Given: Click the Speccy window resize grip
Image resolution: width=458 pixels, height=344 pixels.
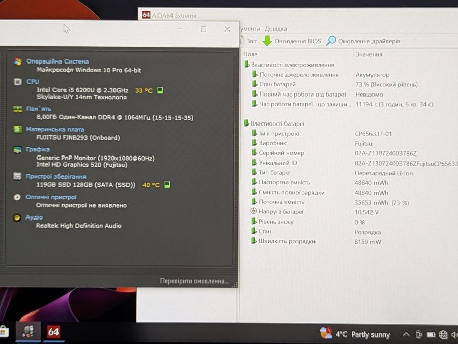Looking at the screenshot, I should [235, 285].
